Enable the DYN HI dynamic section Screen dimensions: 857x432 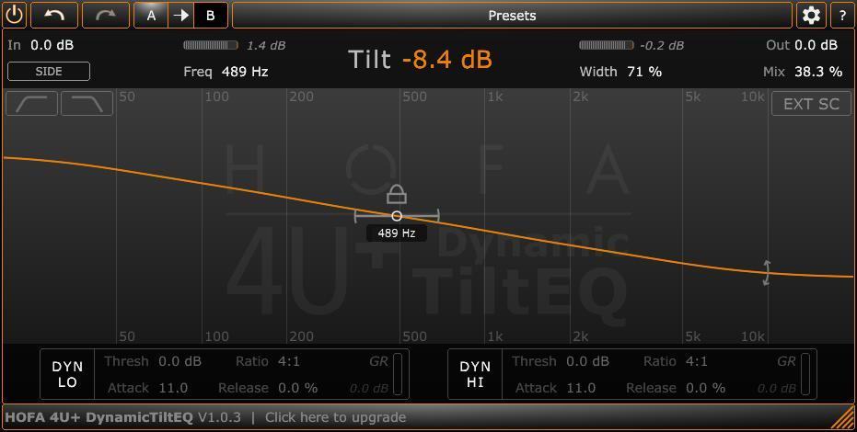[x=475, y=374]
